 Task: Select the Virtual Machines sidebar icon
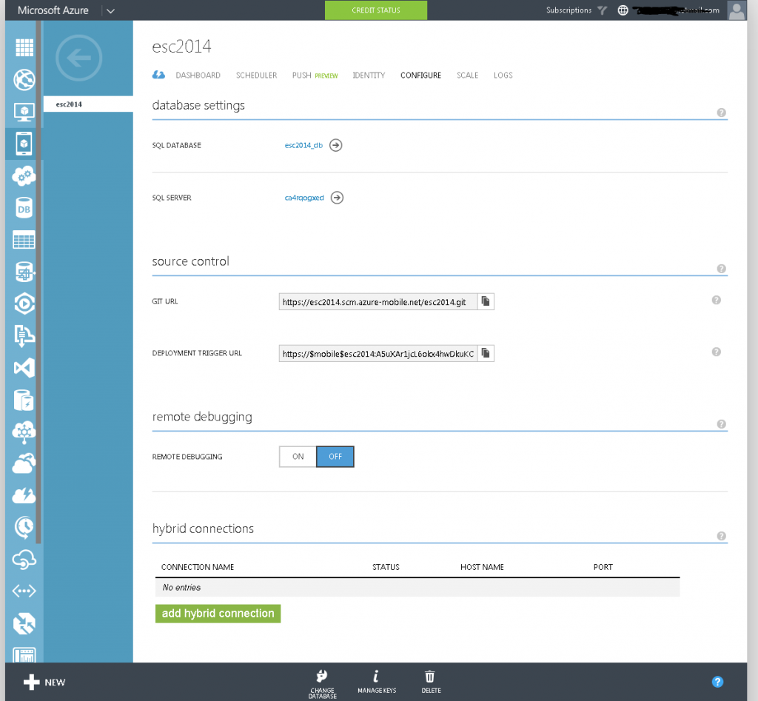23,112
